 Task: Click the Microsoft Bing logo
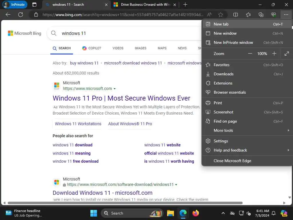click(x=25, y=33)
